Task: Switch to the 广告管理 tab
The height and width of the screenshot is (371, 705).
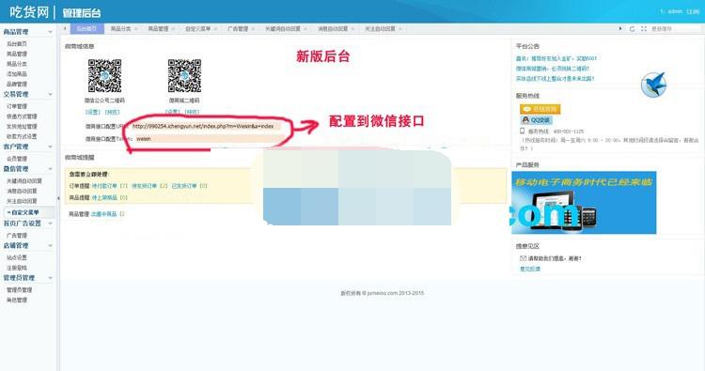Action: (238, 29)
